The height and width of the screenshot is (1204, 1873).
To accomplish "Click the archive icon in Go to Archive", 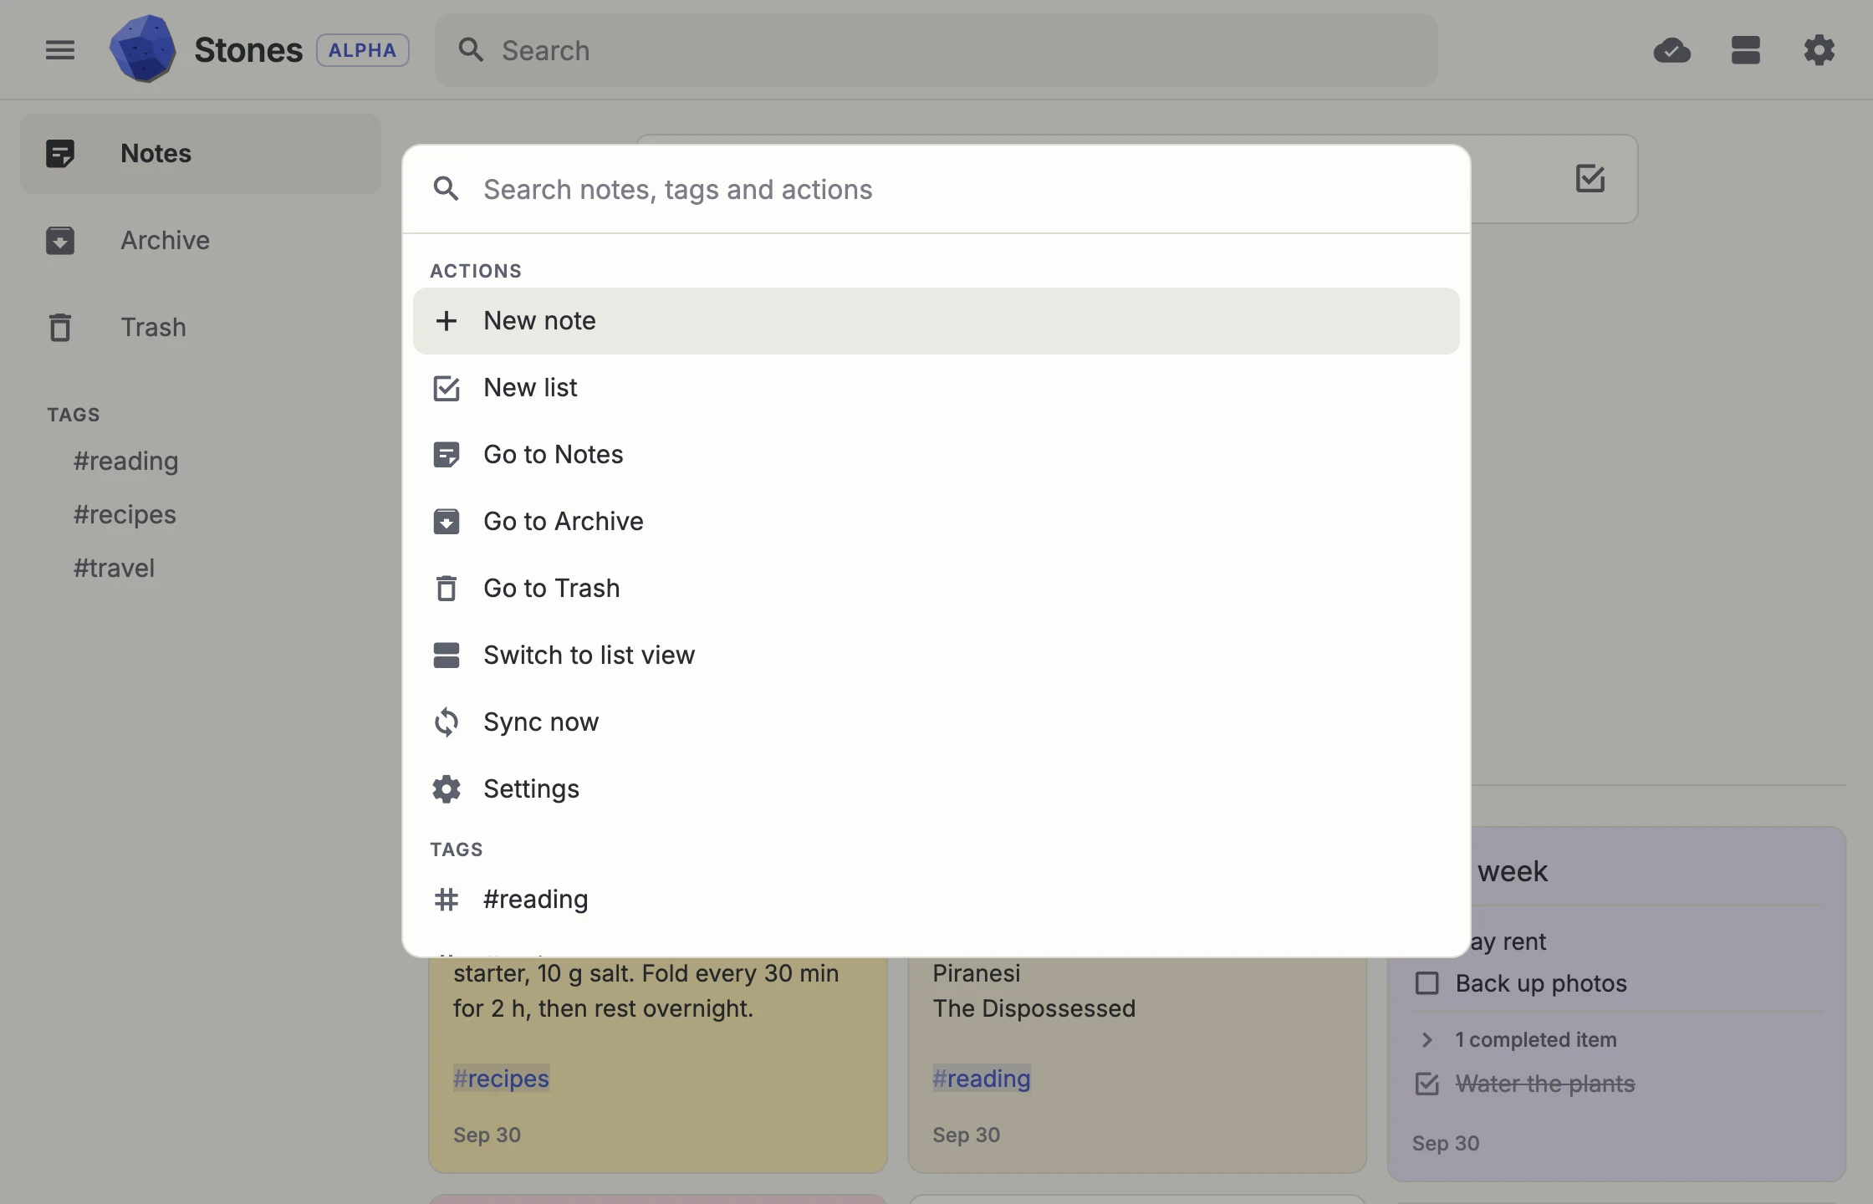I will (x=447, y=522).
